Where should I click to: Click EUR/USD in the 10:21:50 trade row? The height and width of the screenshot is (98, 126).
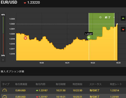click(x=20, y=90)
